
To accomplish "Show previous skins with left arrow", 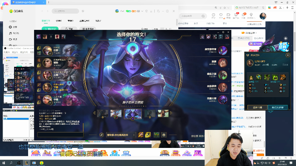I will (94, 113).
